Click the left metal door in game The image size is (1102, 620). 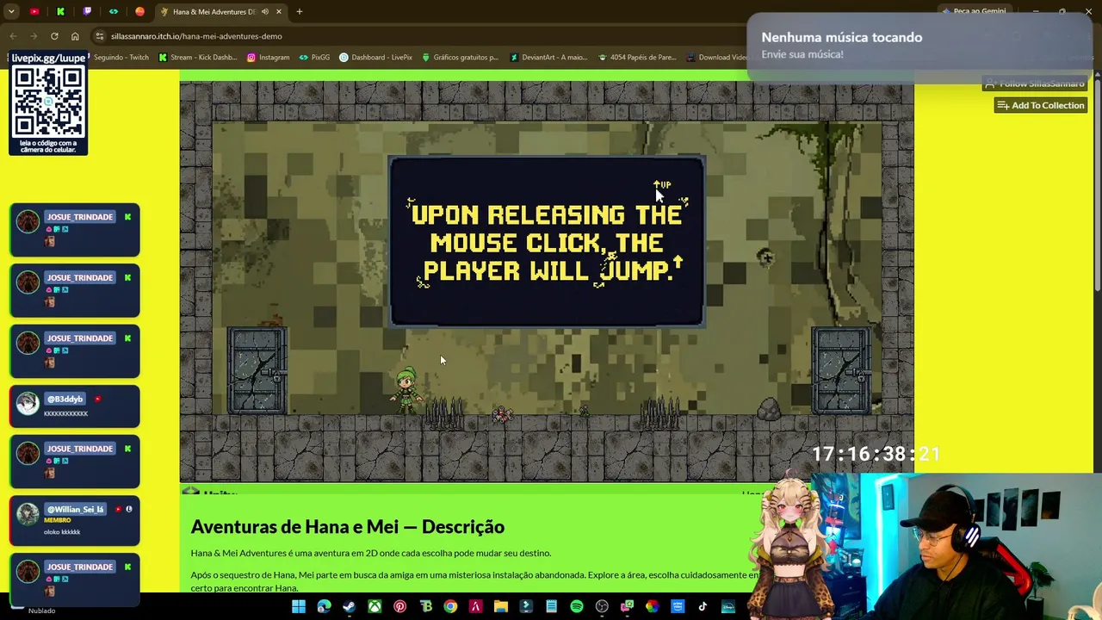point(257,371)
